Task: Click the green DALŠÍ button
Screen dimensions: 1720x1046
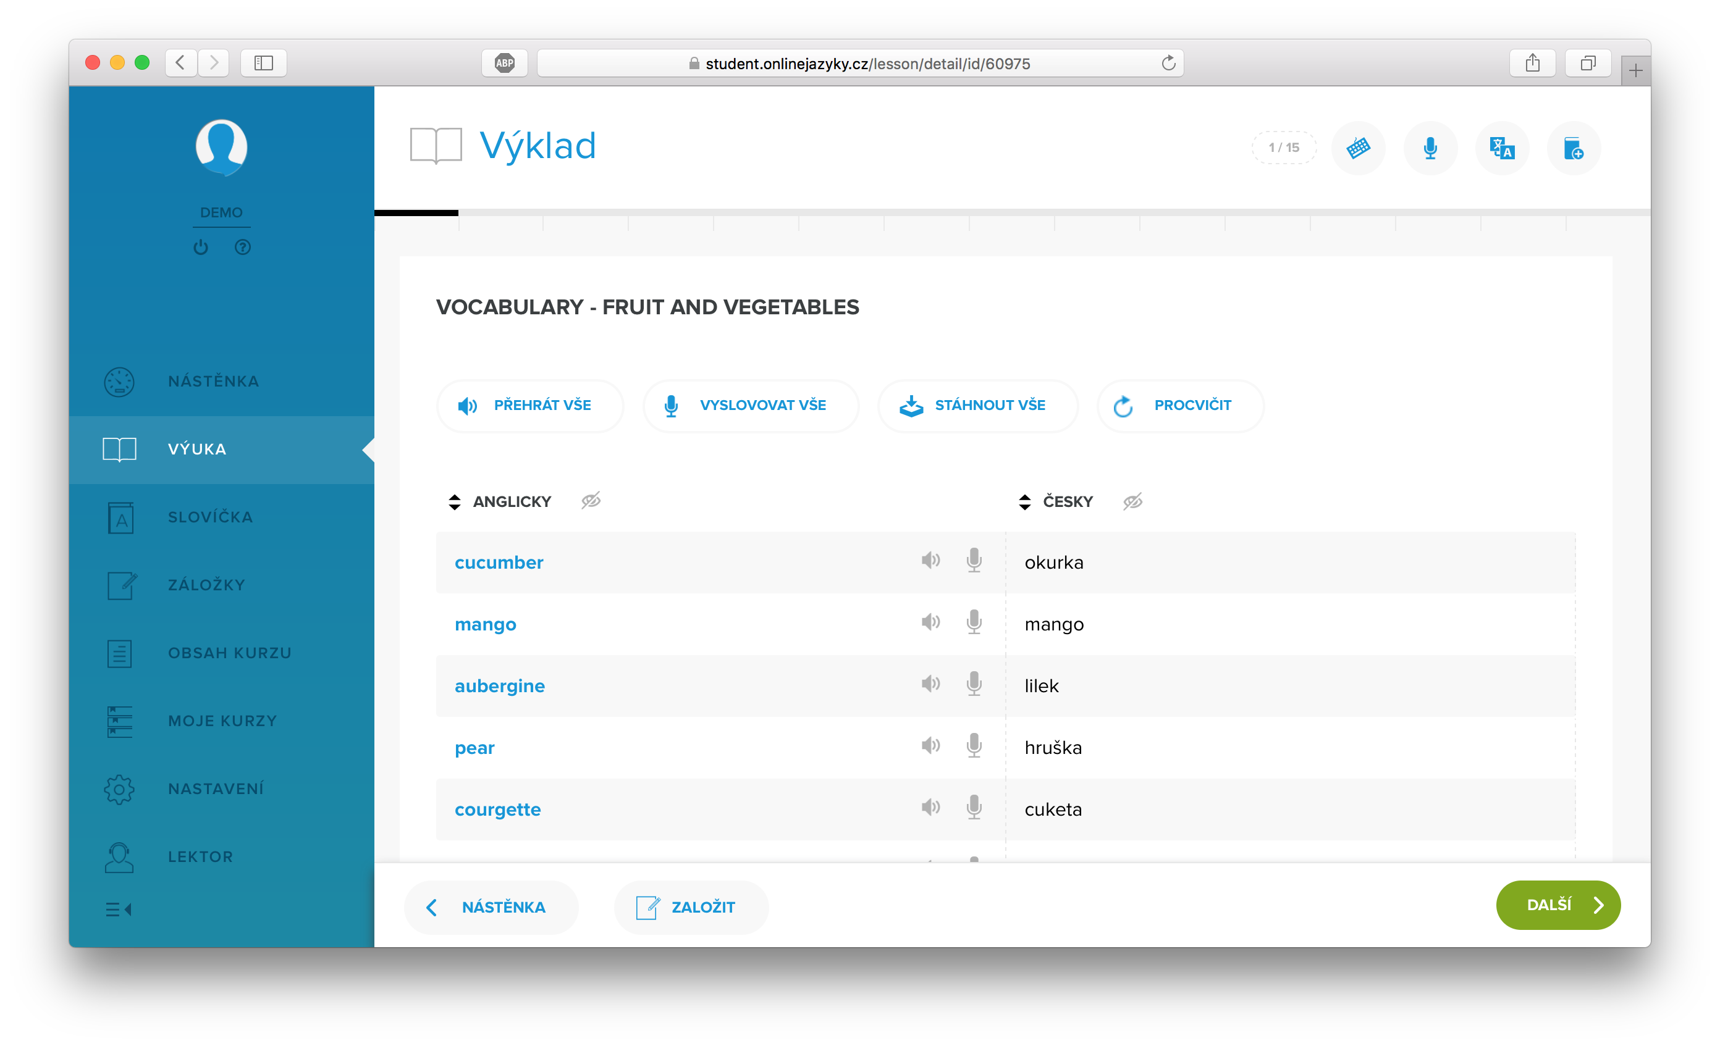Action: point(1558,905)
